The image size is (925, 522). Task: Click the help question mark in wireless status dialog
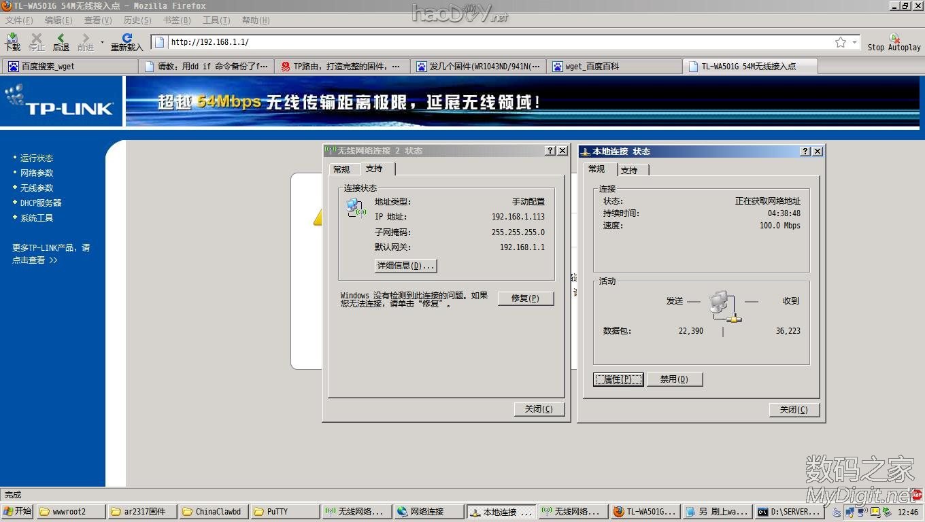pos(550,151)
